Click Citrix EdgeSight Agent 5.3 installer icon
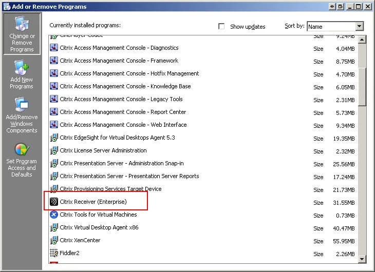This screenshot has width=375, height=272. pos(54,138)
